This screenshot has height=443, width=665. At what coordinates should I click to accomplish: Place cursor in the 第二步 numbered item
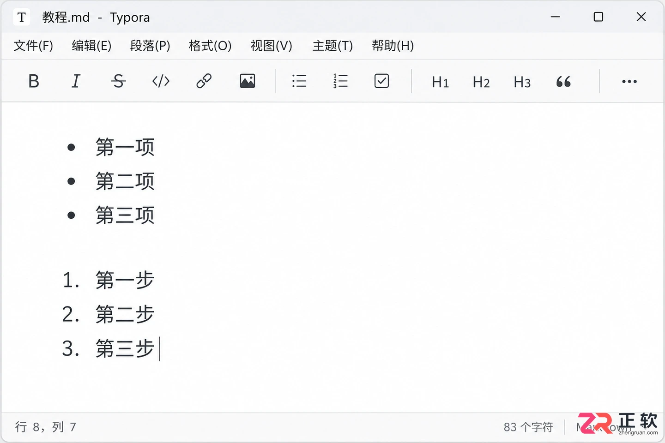(x=125, y=314)
